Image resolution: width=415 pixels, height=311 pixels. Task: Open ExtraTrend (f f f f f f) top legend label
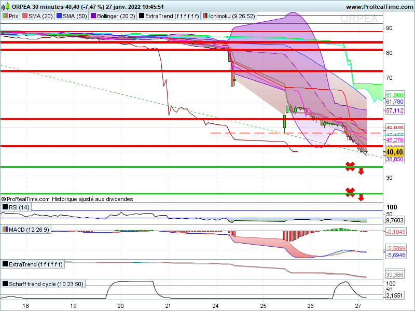click(x=172, y=16)
